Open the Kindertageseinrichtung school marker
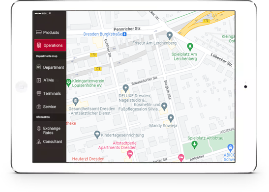269x192 pixels. pyautogui.click(x=97, y=135)
